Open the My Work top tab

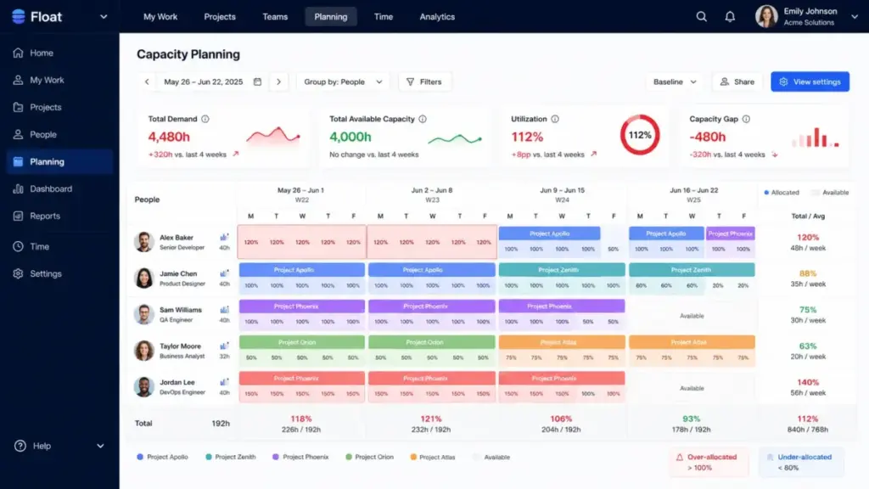[x=160, y=17]
